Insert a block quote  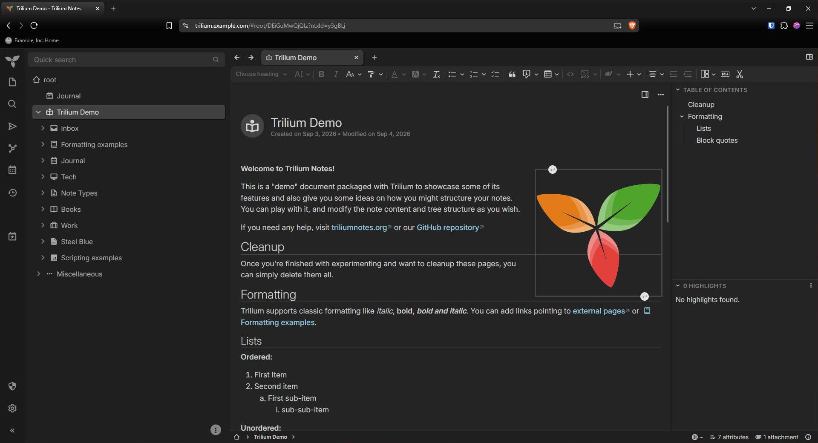pyautogui.click(x=512, y=74)
